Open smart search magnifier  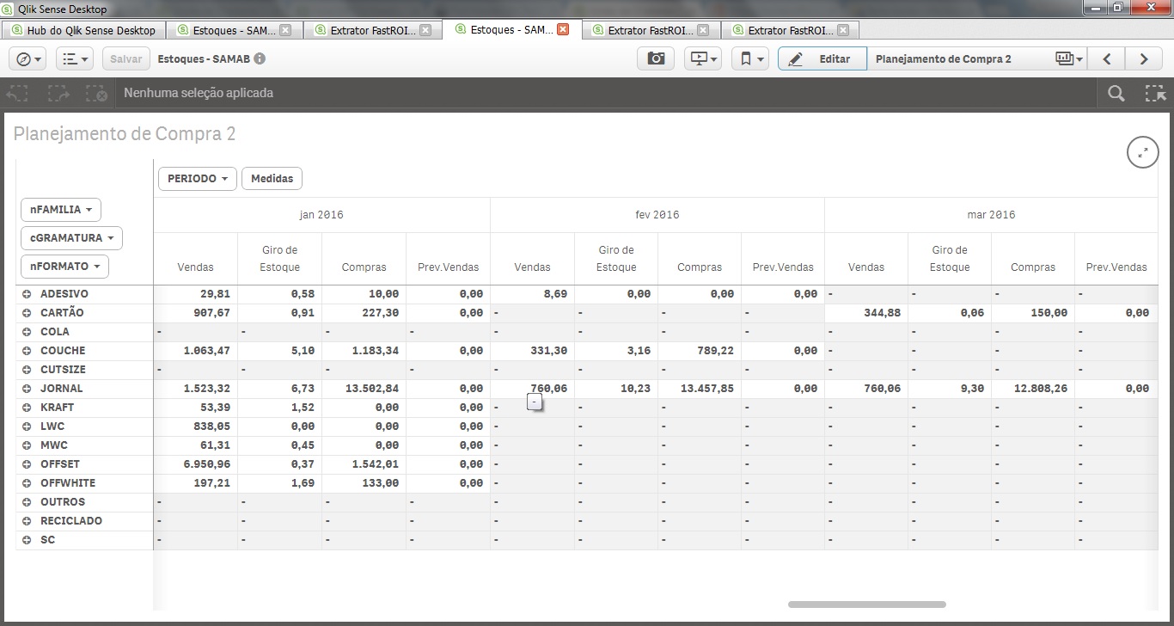tap(1116, 93)
